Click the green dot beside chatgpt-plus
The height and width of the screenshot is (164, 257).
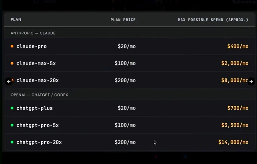pos(12,108)
